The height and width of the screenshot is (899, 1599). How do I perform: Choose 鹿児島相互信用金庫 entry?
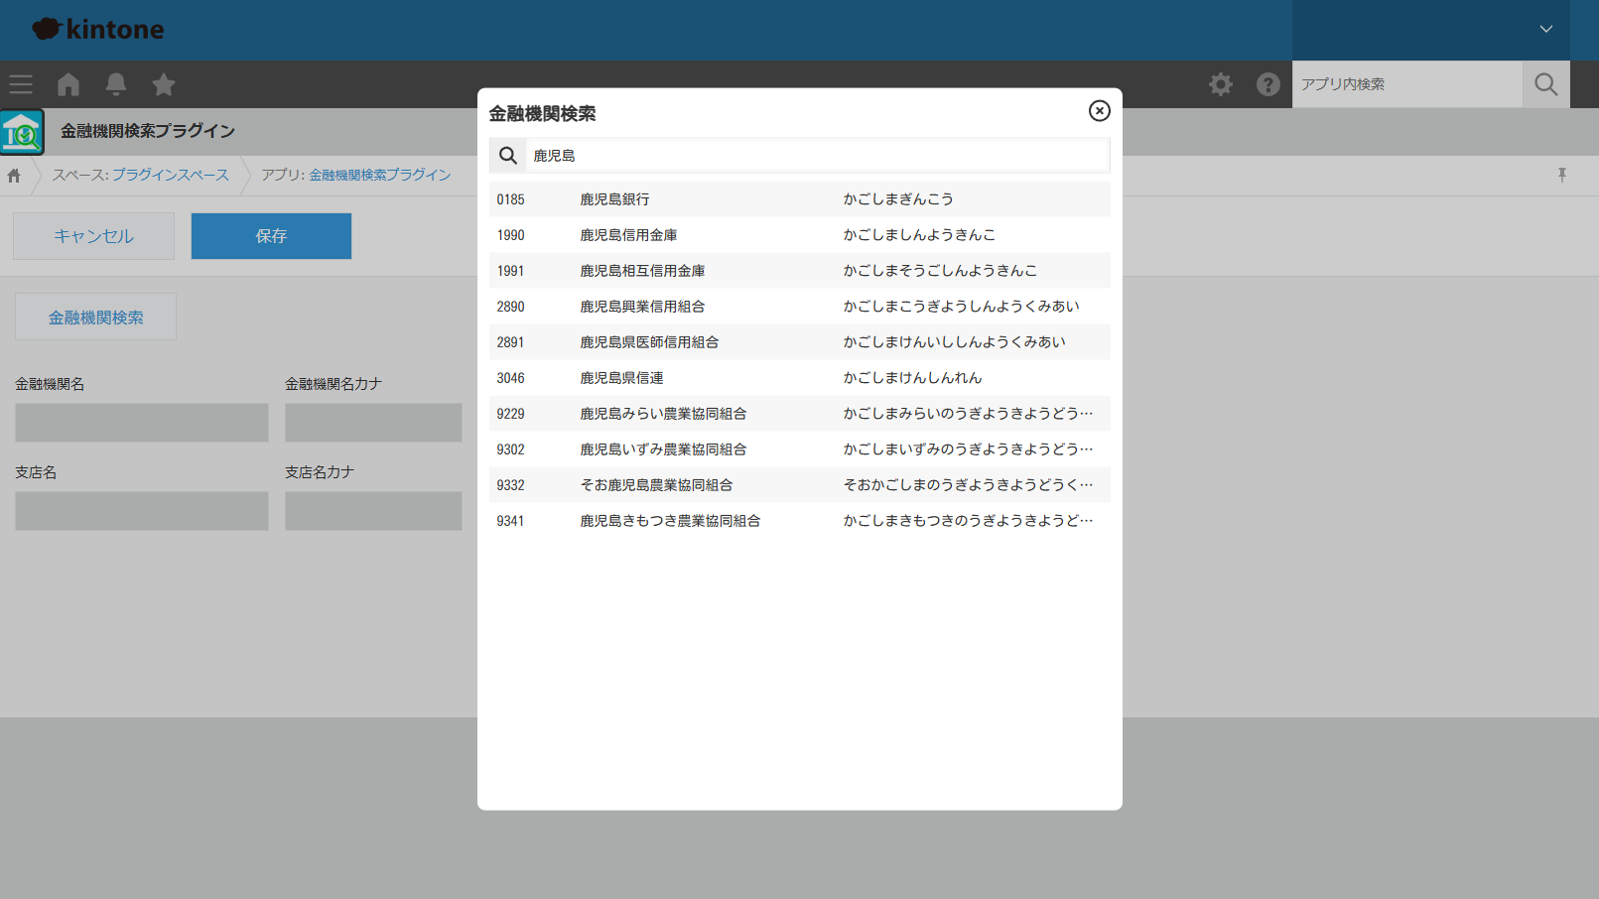(x=799, y=271)
